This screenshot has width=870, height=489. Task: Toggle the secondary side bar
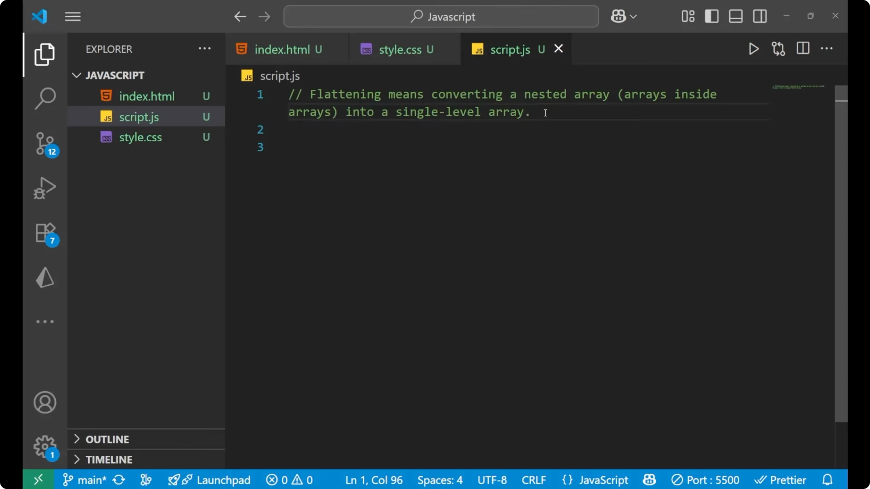759,16
